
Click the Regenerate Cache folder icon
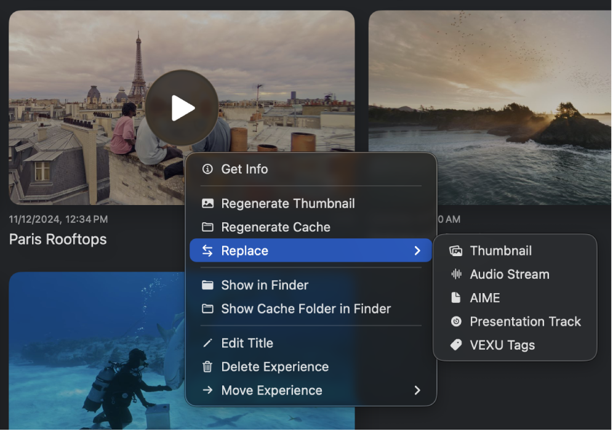tap(207, 227)
